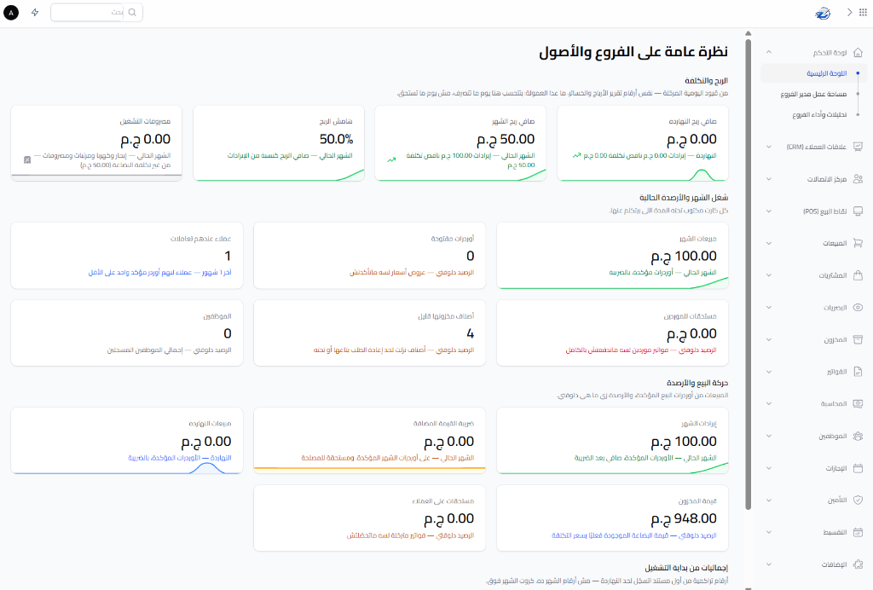
Task: Click the sidebar collapse chevron beside the apps grid
Action: 850,12
